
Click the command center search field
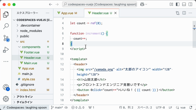click(x=100, y=4)
